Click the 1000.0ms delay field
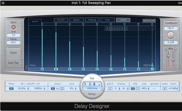Image resolution: width=182 pixels, height=111 pixels. pyautogui.click(x=92, y=88)
